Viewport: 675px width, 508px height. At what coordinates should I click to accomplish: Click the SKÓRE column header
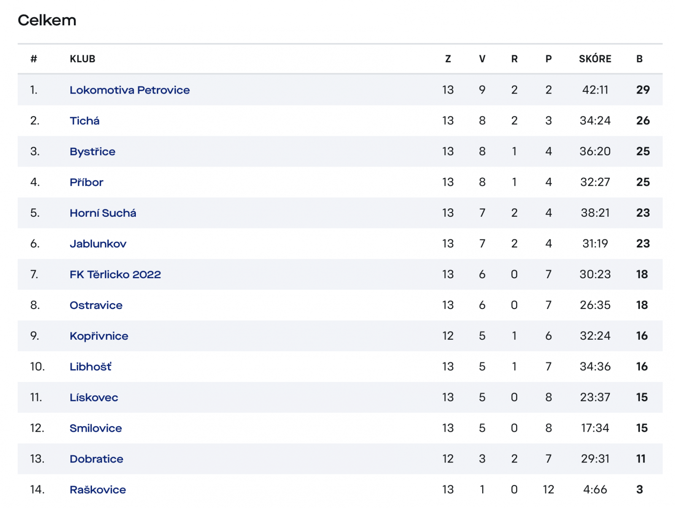point(595,59)
